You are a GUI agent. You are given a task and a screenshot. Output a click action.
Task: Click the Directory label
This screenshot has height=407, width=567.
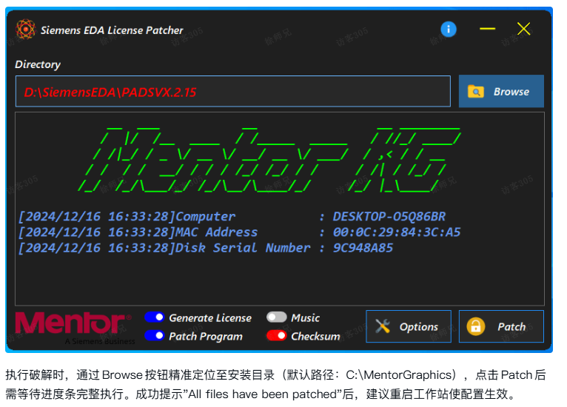[38, 64]
